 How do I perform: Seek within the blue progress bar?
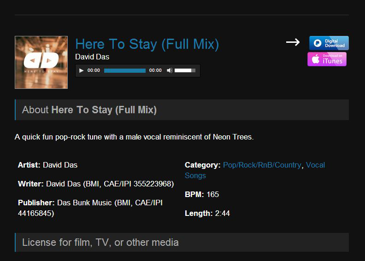coord(125,70)
